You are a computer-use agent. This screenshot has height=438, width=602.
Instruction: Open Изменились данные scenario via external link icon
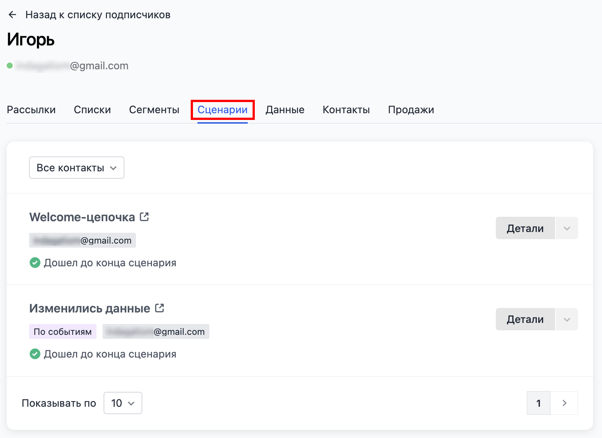[160, 308]
